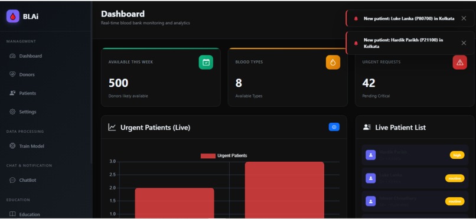Click the ChatBot speech bubble icon
Screen dimensions: 476x219
click(x=12, y=180)
